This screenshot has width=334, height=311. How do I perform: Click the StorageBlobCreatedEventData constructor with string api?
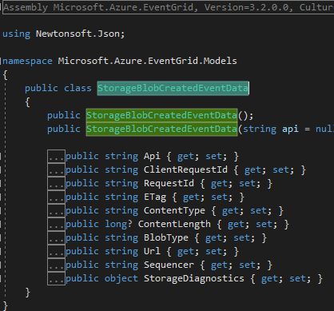pos(161,129)
